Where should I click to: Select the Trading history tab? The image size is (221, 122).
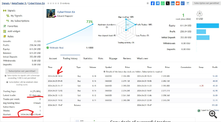click(70, 59)
